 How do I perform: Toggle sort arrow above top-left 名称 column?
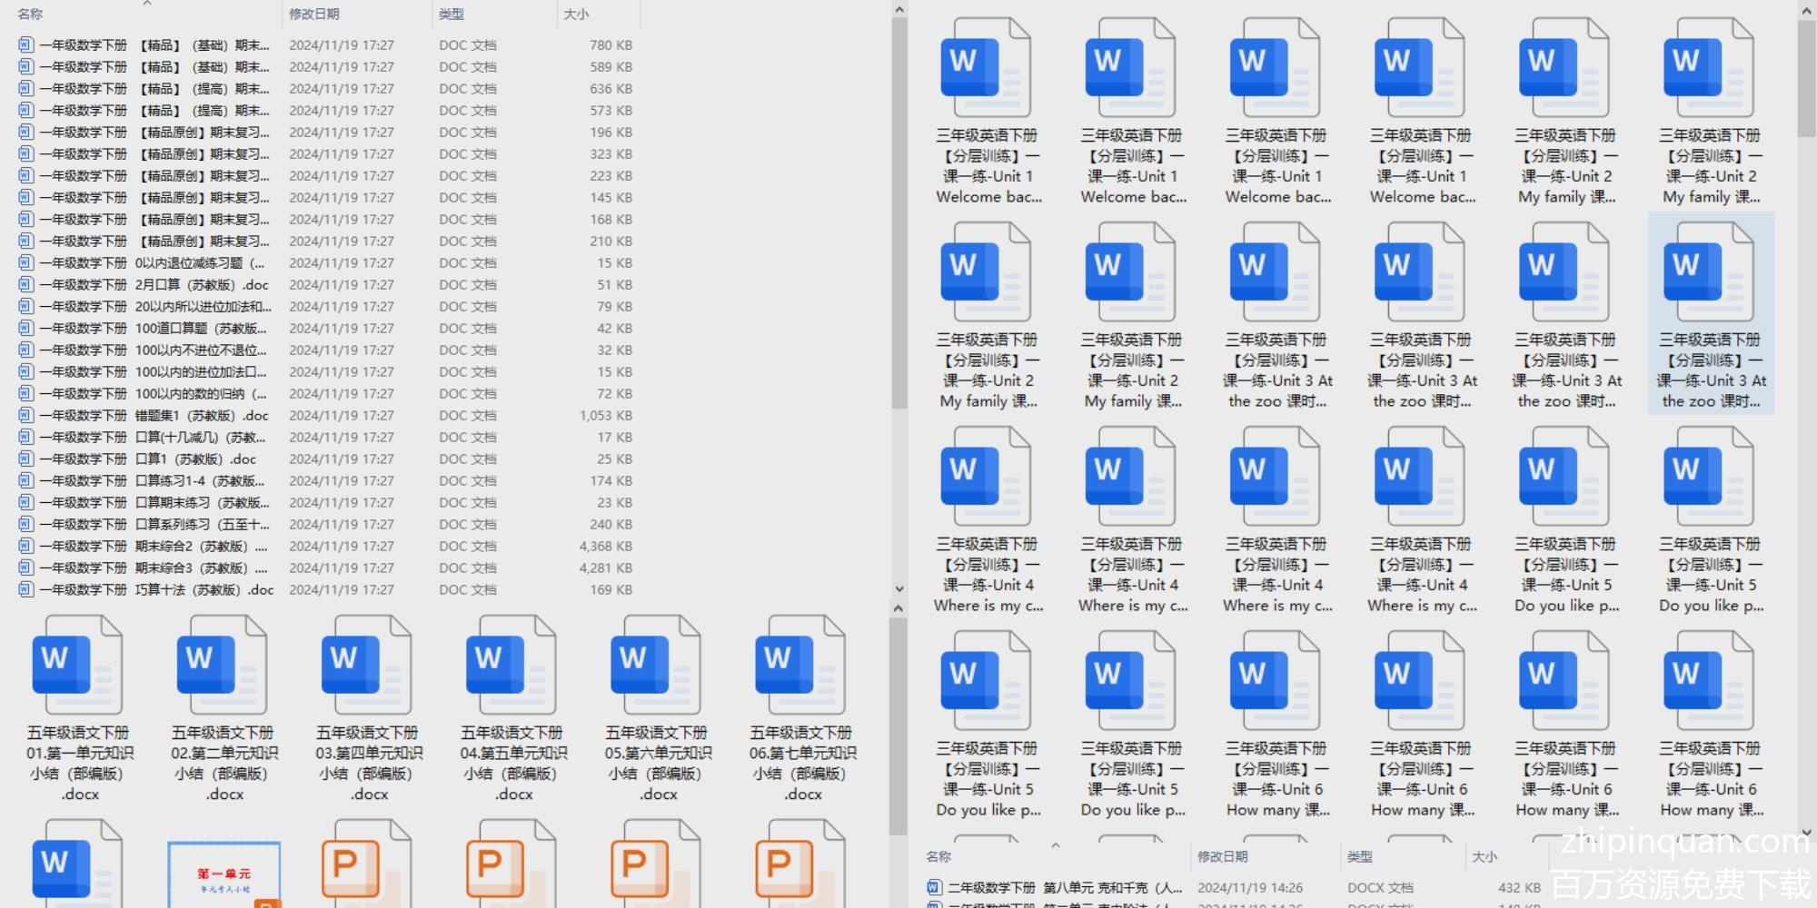click(x=147, y=4)
